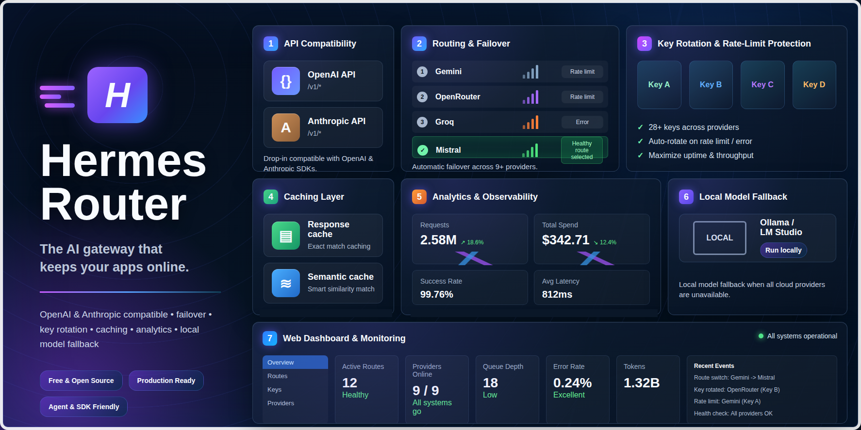Viewport: 861px width, 430px height.
Task: Click the green checkmark beside Mistral
Action: 423,150
